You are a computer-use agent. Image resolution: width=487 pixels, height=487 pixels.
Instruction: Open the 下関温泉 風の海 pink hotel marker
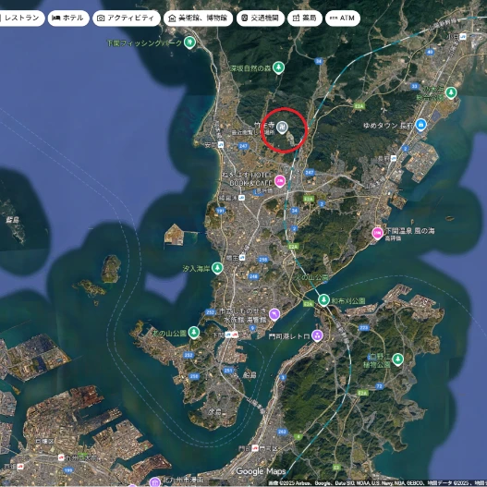point(377,233)
